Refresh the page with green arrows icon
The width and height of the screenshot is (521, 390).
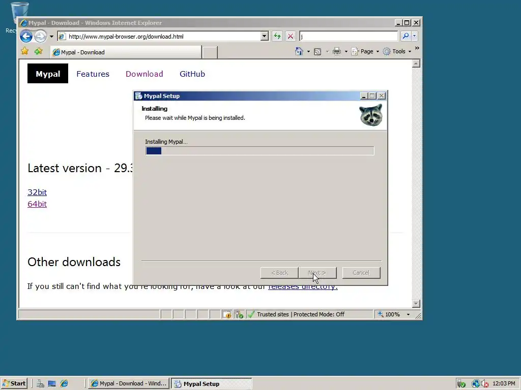click(277, 36)
